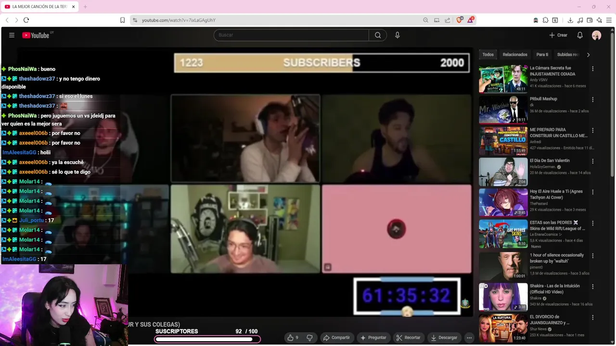The image size is (616, 346).
Task: Open Pitbull Mashup thumbnail
Action: point(503,110)
